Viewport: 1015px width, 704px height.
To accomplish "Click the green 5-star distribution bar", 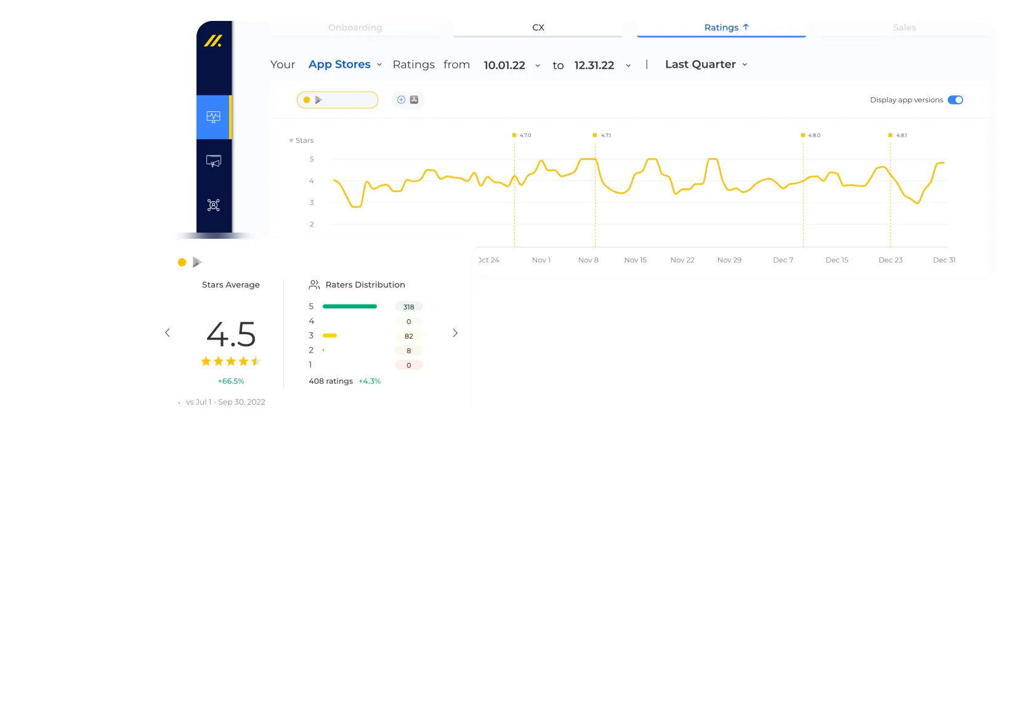I will tap(350, 306).
